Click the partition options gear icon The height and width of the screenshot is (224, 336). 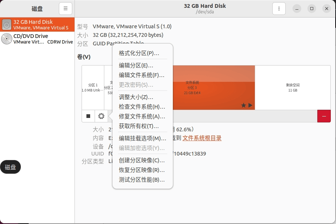pos(101,116)
